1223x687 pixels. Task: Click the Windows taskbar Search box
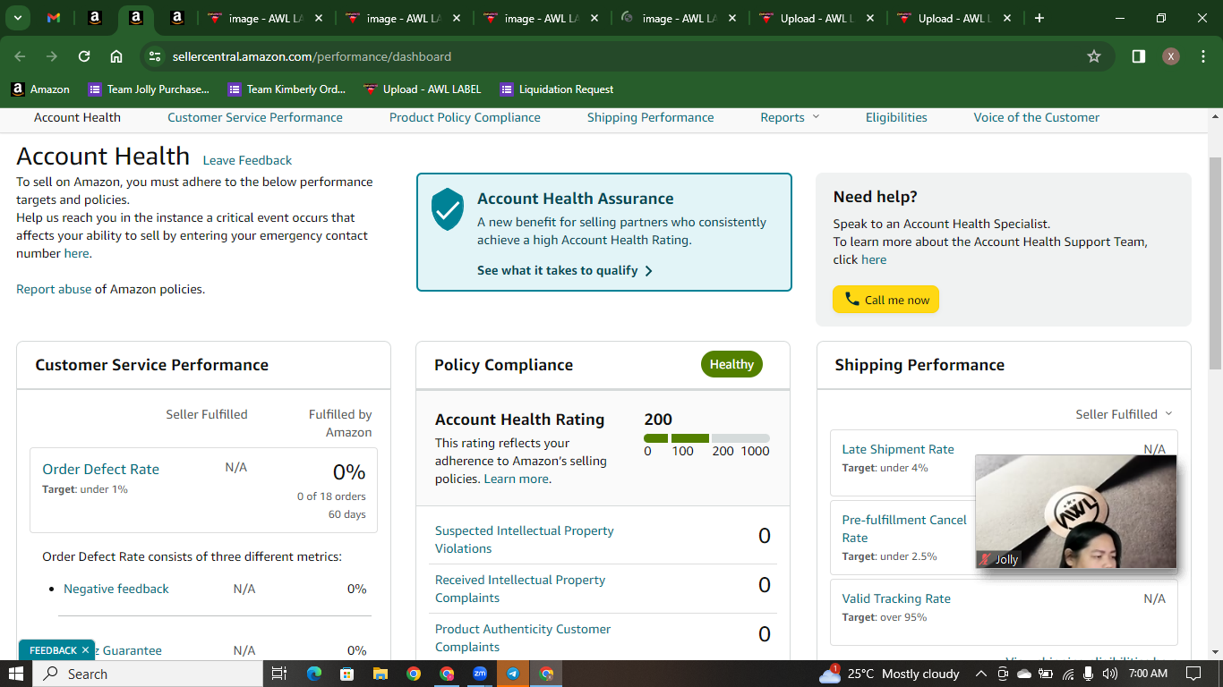tap(148, 674)
